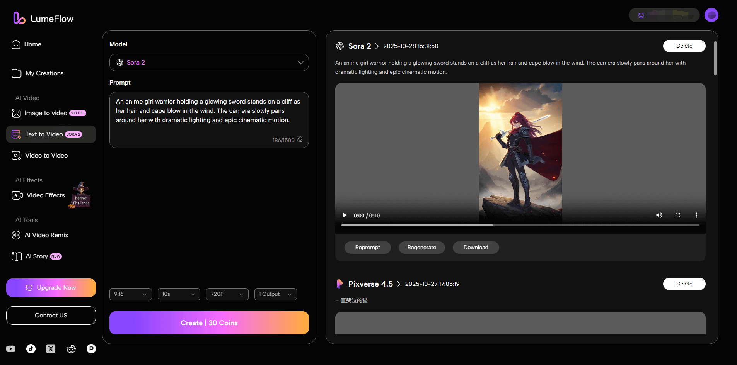Play the generated anime warrior video

pyautogui.click(x=344, y=215)
